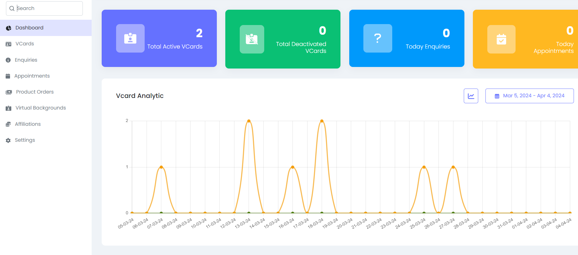
Task: Click the Affiliations coins icon
Action: pos(8,124)
